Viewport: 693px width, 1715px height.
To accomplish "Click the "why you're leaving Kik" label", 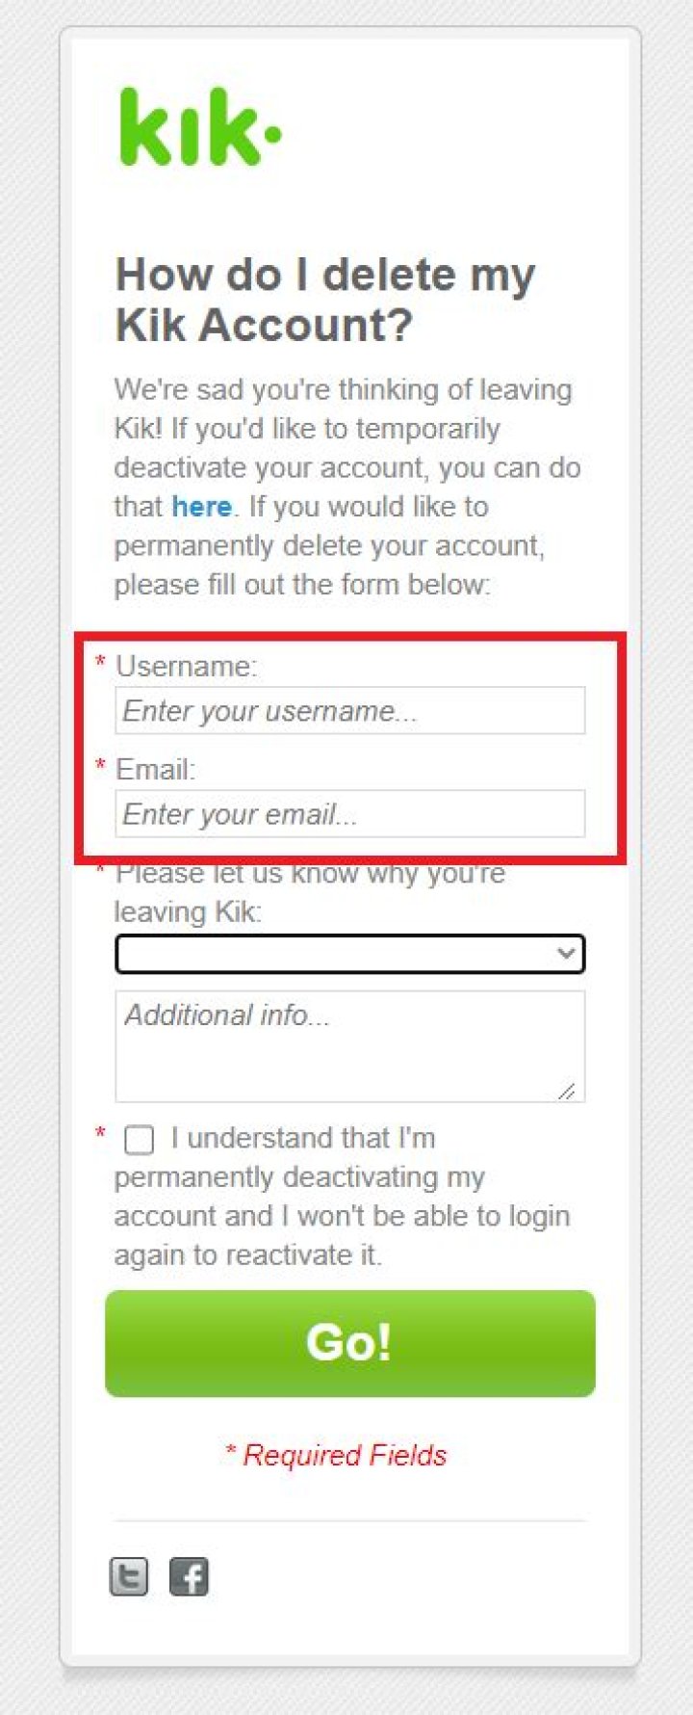I will tap(308, 892).
